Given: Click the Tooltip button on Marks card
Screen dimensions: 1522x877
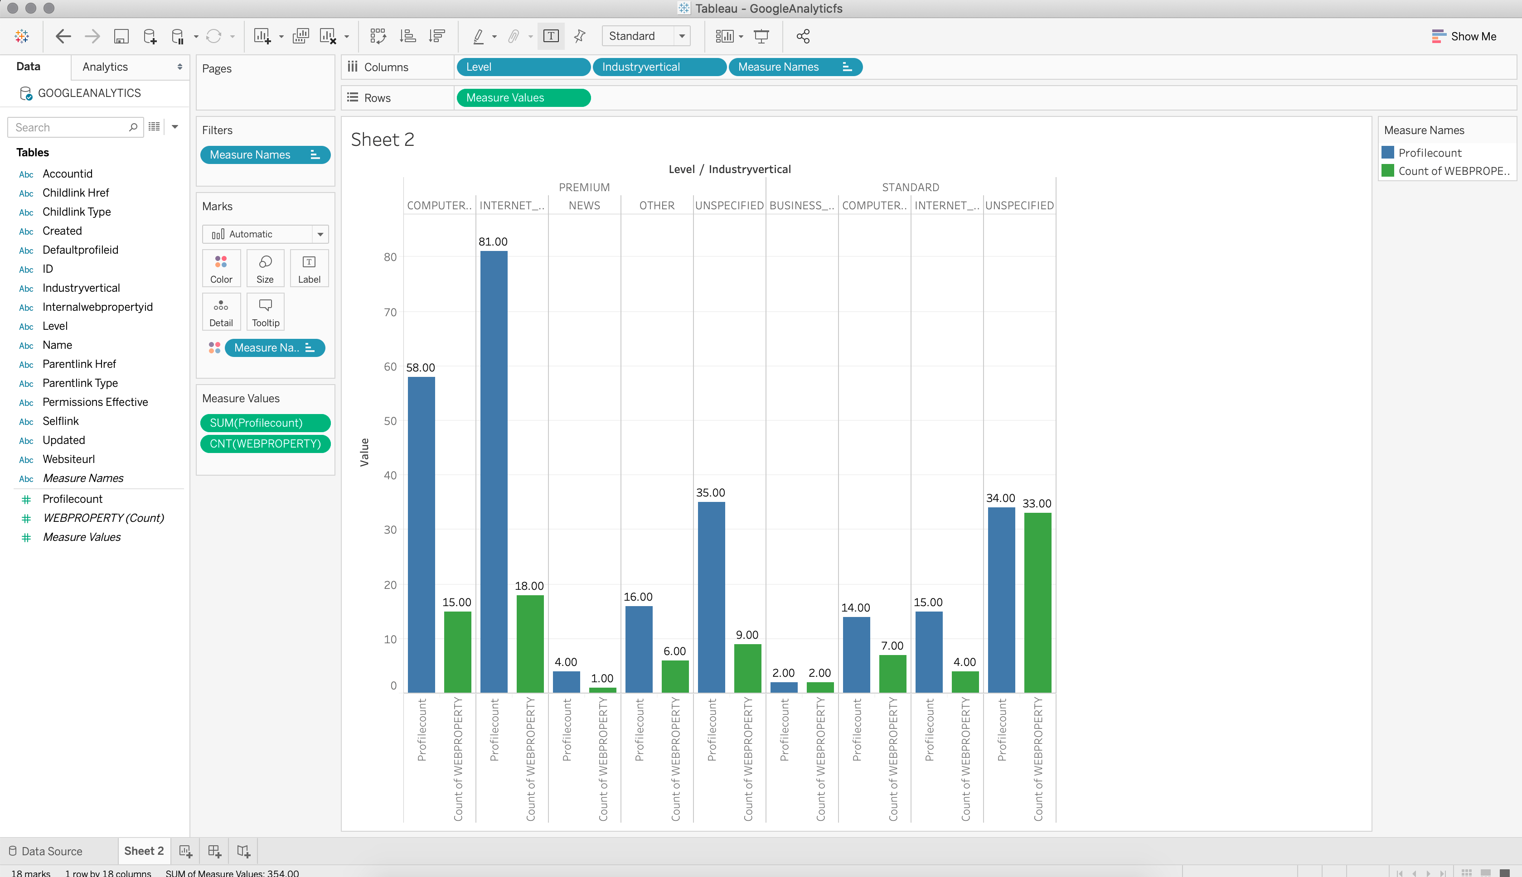Looking at the screenshot, I should click(265, 312).
